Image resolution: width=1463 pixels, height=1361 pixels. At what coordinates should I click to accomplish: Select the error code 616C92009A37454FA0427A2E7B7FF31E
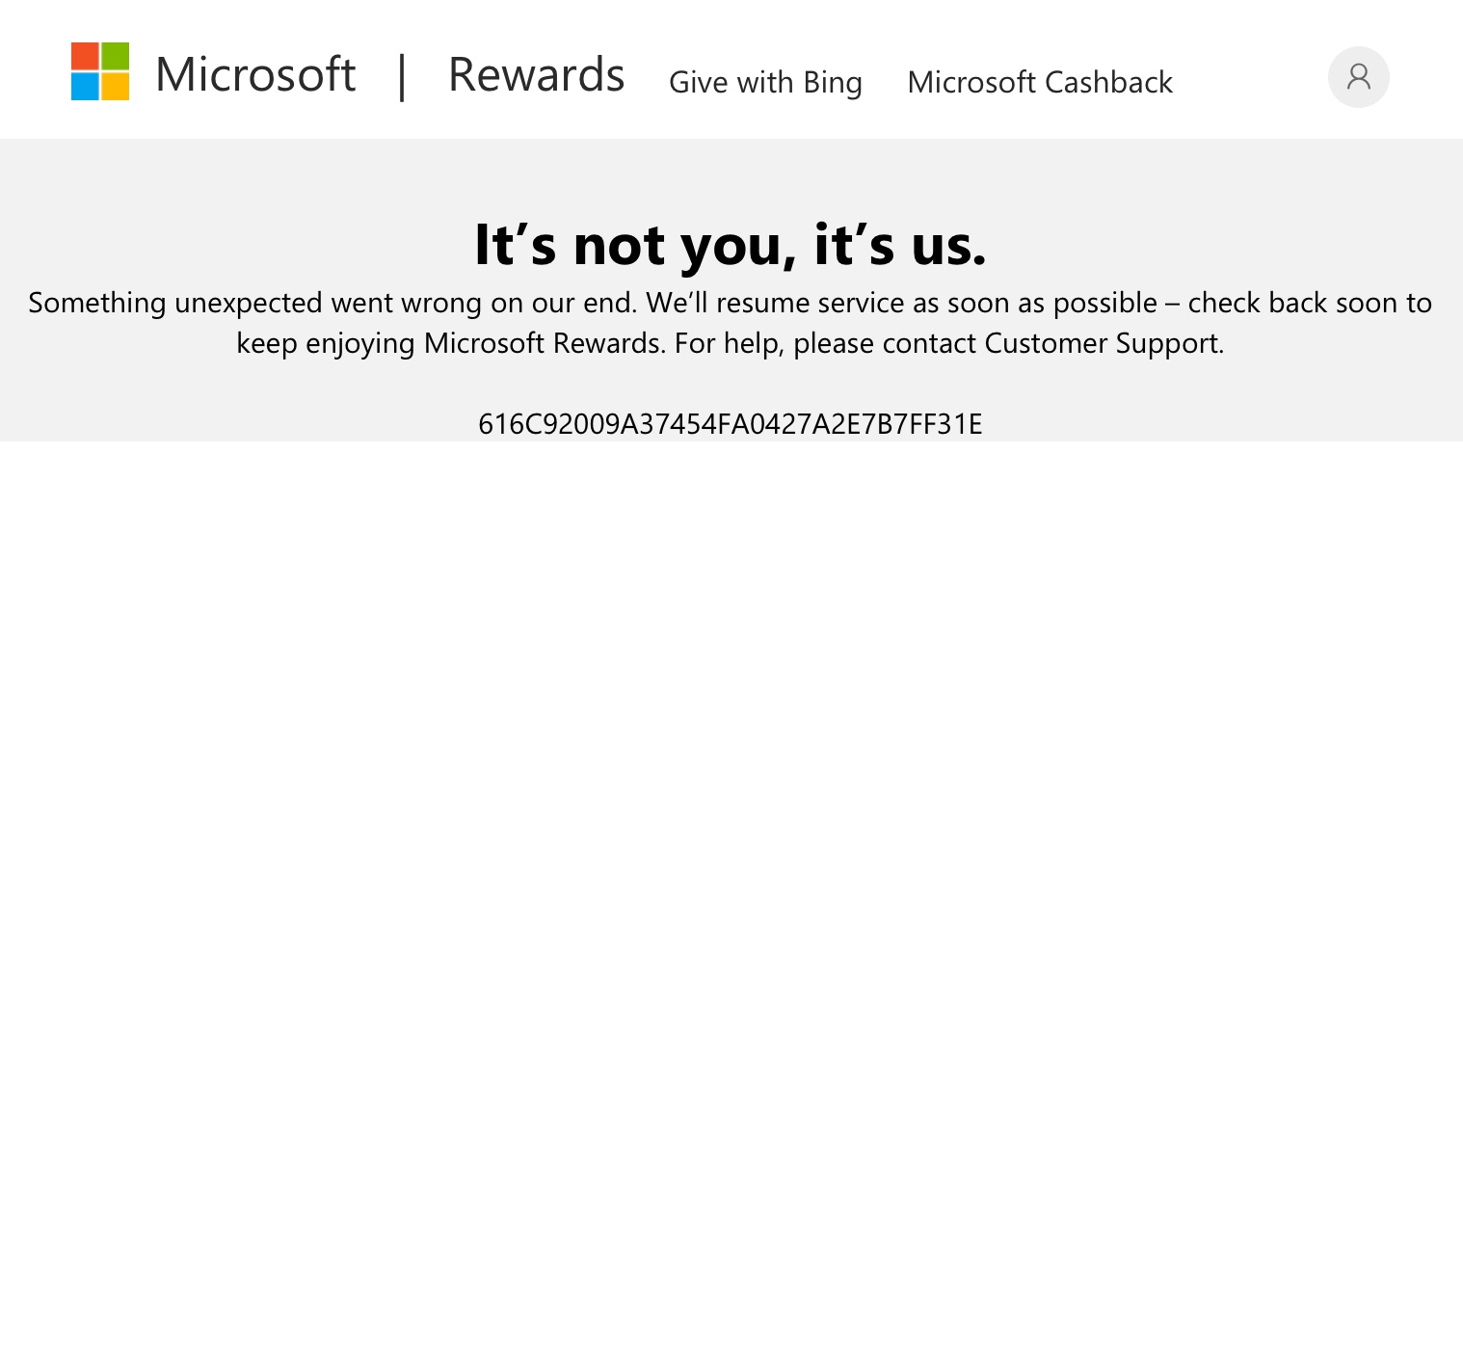(x=731, y=424)
